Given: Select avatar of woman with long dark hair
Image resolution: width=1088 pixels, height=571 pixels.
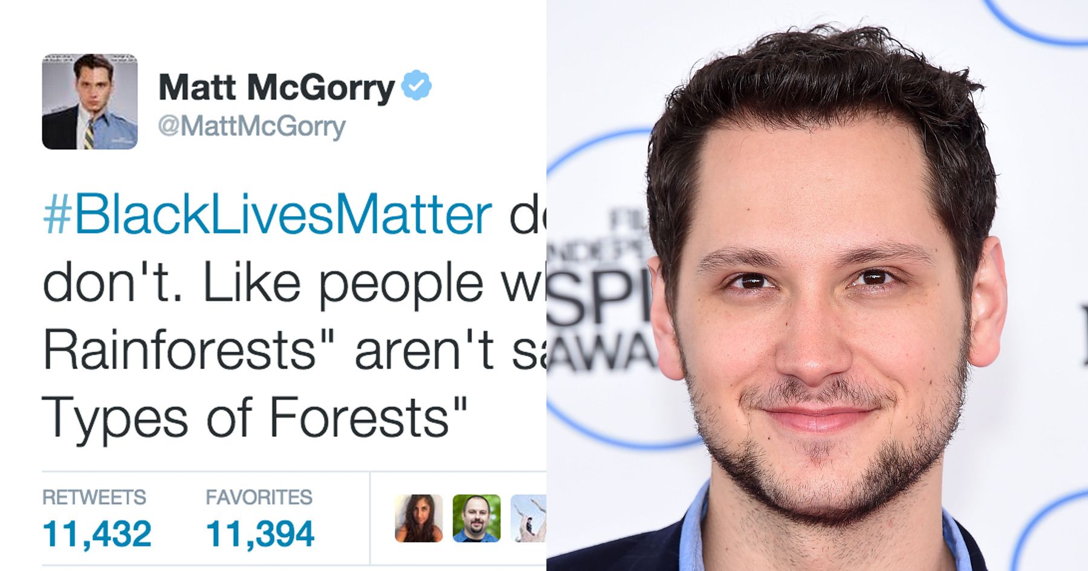Looking at the screenshot, I should point(419,518).
